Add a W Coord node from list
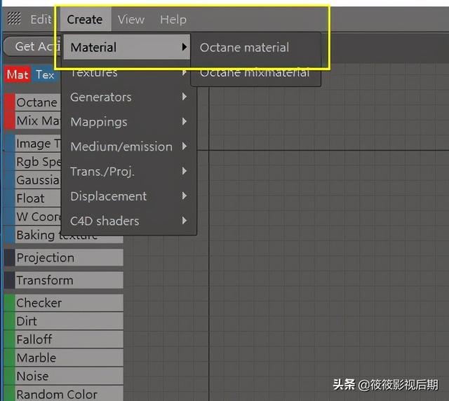 point(37,217)
